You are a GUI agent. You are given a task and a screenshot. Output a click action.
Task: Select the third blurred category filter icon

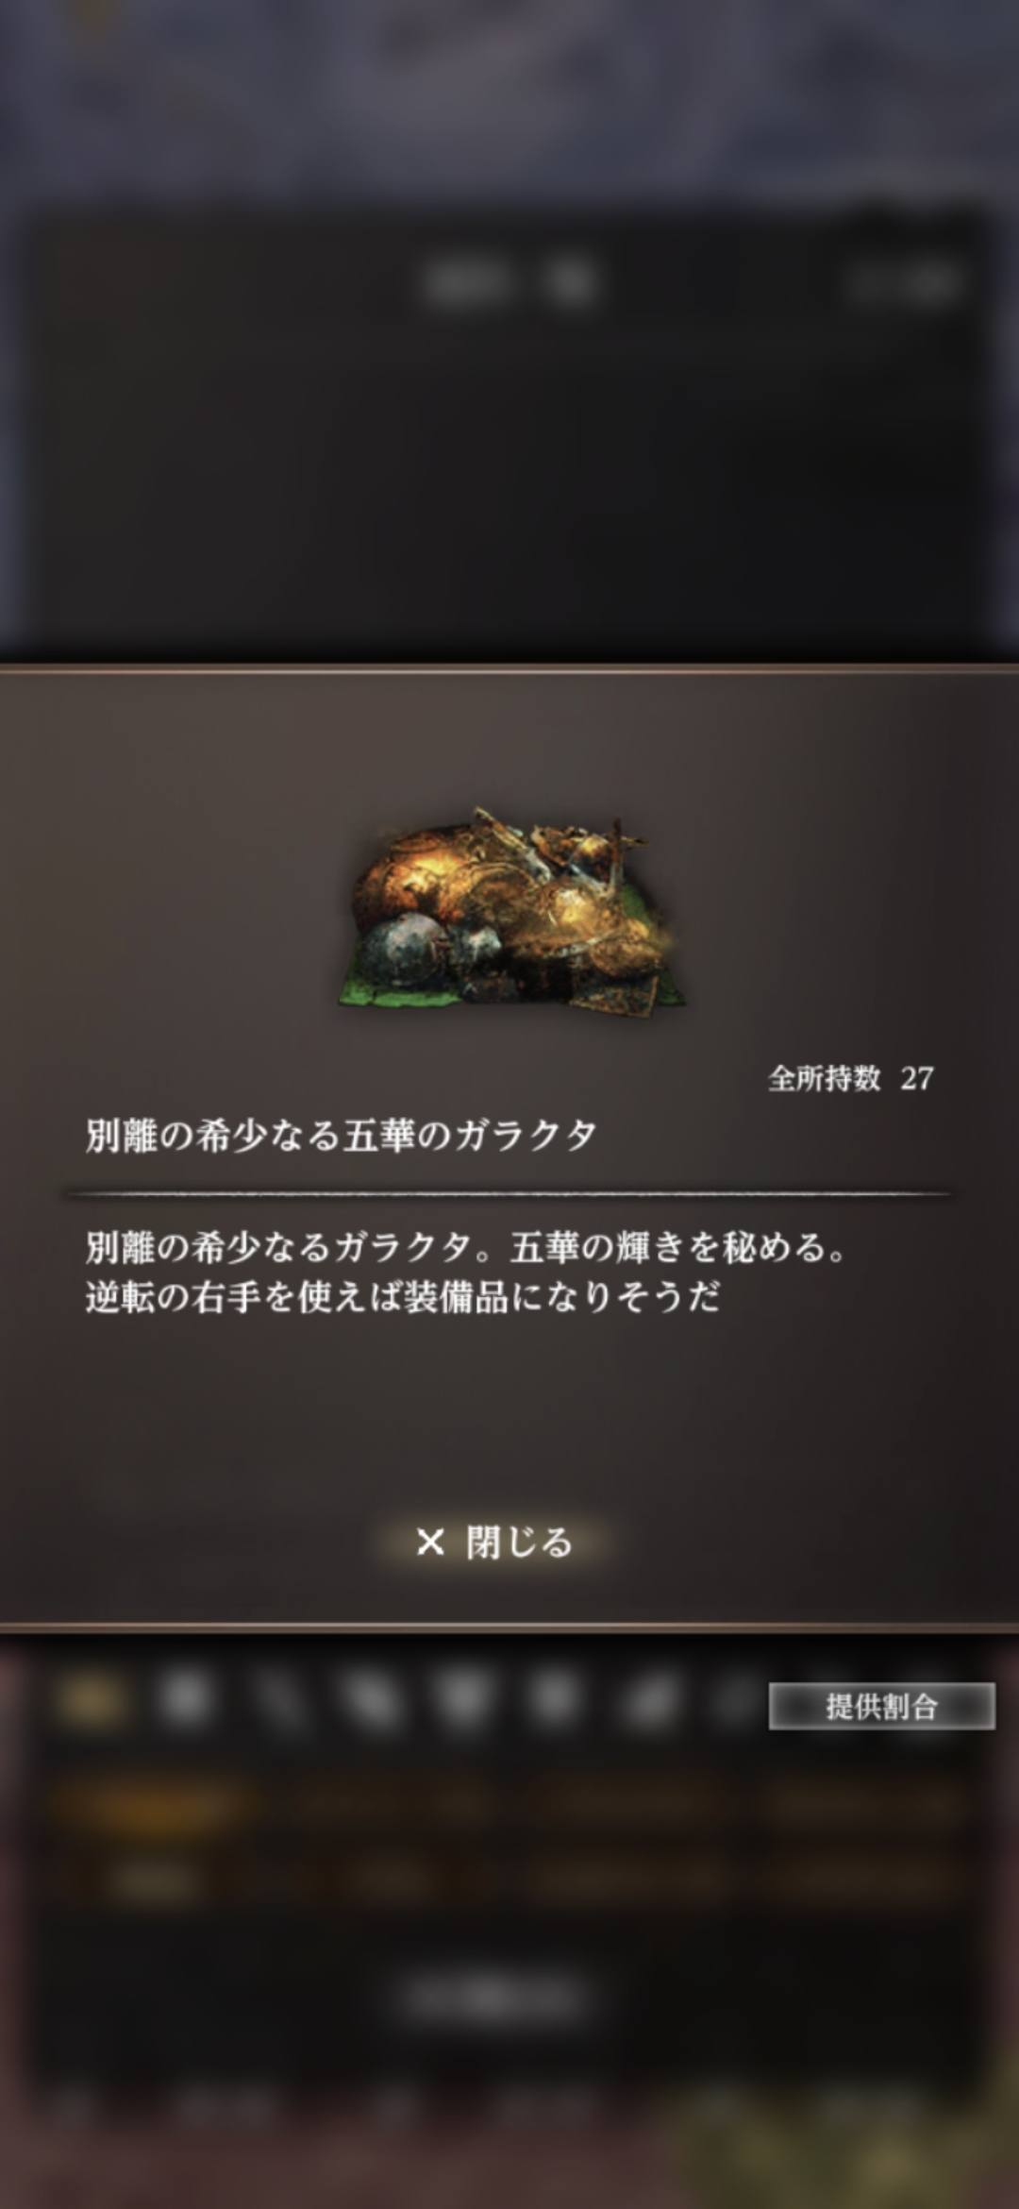tap(278, 1702)
